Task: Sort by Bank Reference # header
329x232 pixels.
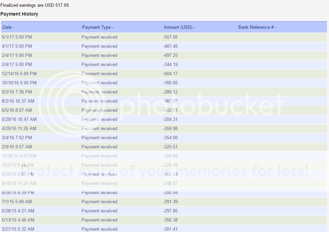Action: pos(257,27)
